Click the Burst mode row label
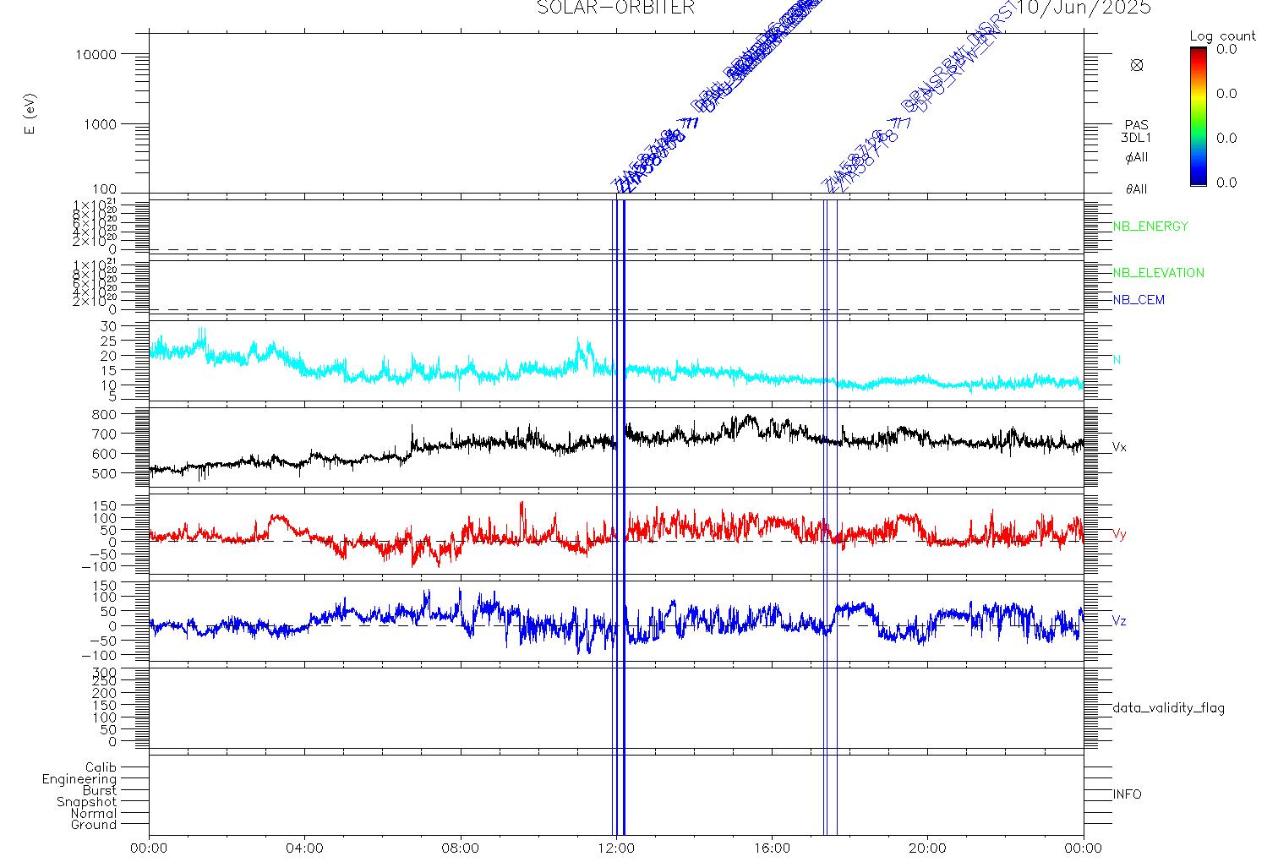1278x862 pixels. click(100, 790)
